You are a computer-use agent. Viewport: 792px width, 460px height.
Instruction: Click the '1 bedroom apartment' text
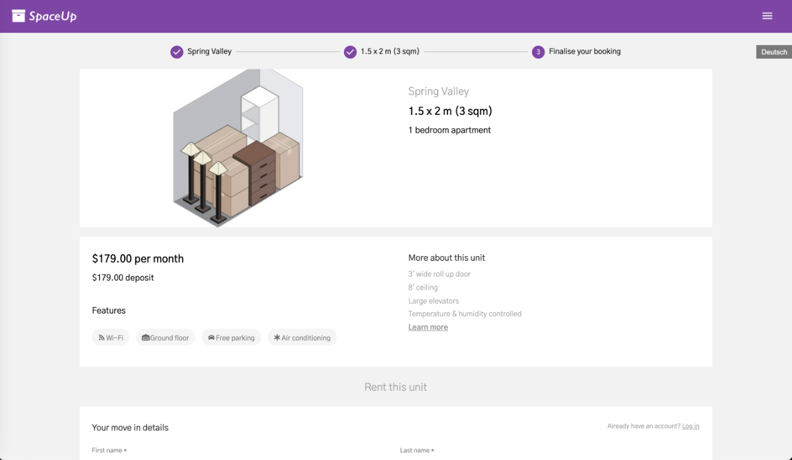[449, 130]
